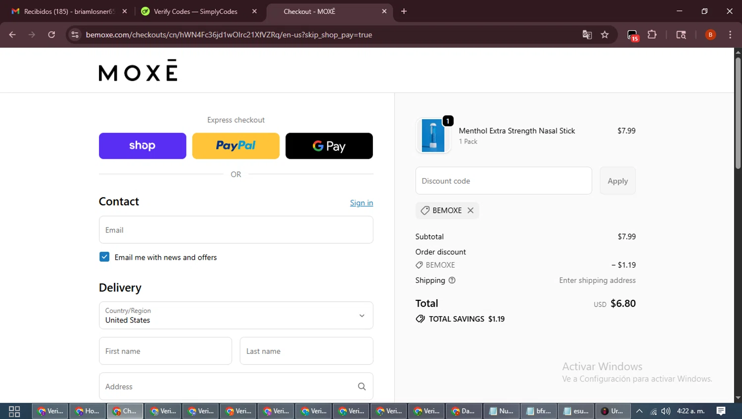Open the Extensions puzzle icon
The height and width of the screenshot is (419, 742).
pyautogui.click(x=652, y=35)
